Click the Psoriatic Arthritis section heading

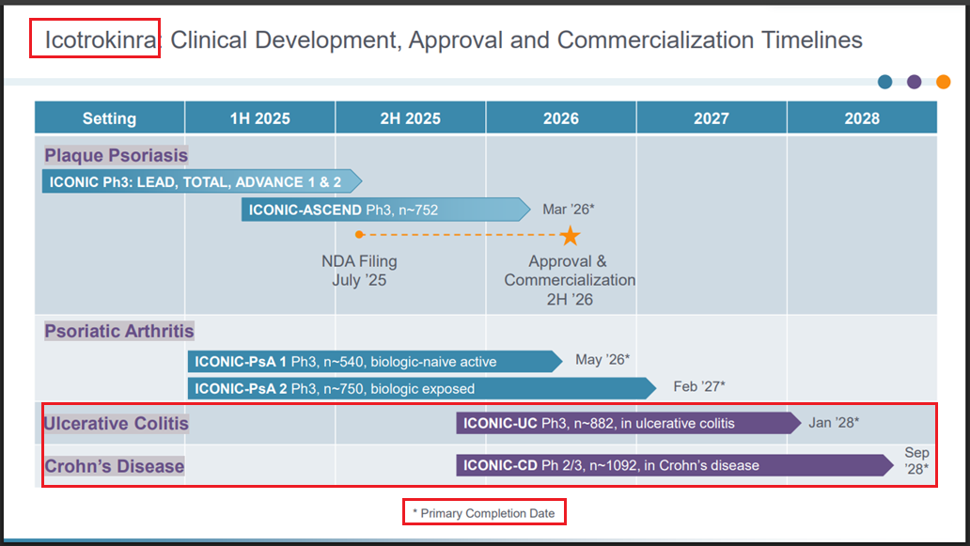pyautogui.click(x=119, y=331)
